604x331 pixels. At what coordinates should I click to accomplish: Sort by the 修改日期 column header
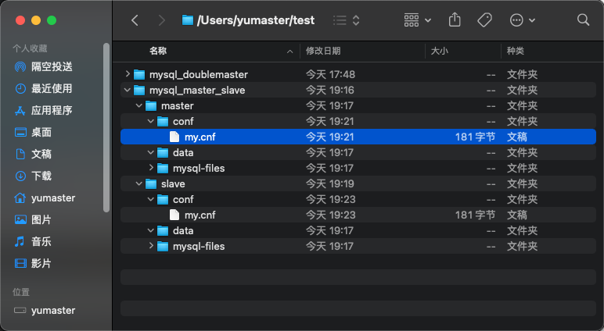[323, 51]
